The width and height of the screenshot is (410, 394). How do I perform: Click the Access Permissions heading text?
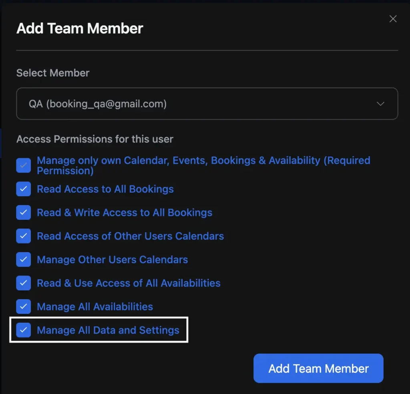(94, 139)
